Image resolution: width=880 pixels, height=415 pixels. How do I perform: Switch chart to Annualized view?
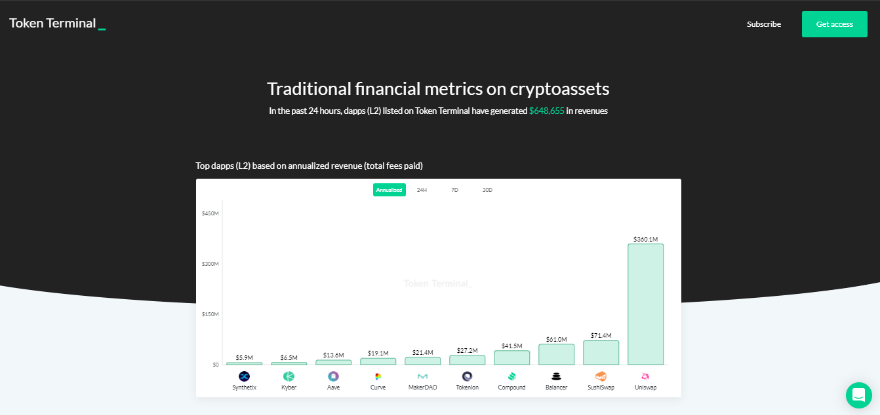pyautogui.click(x=390, y=190)
